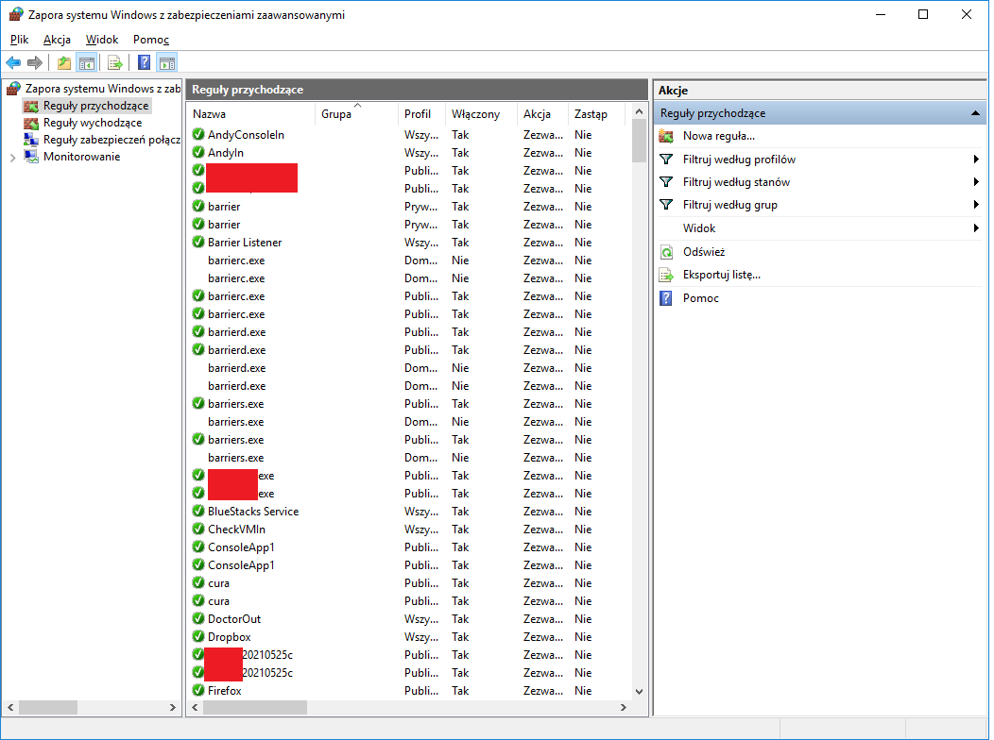Click the tree pane scroll right arrow
The height and width of the screenshot is (740, 994).
172,707
